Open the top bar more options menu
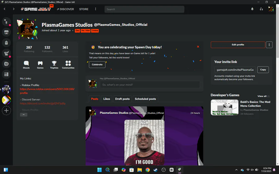Image resolution: width=279 pixels, height=174 pixels. coord(95,9)
